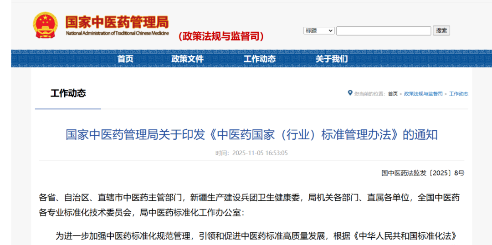Click the recipient paragraph starting with 各省、自治区
This screenshot has height=245, width=492.
(249, 205)
